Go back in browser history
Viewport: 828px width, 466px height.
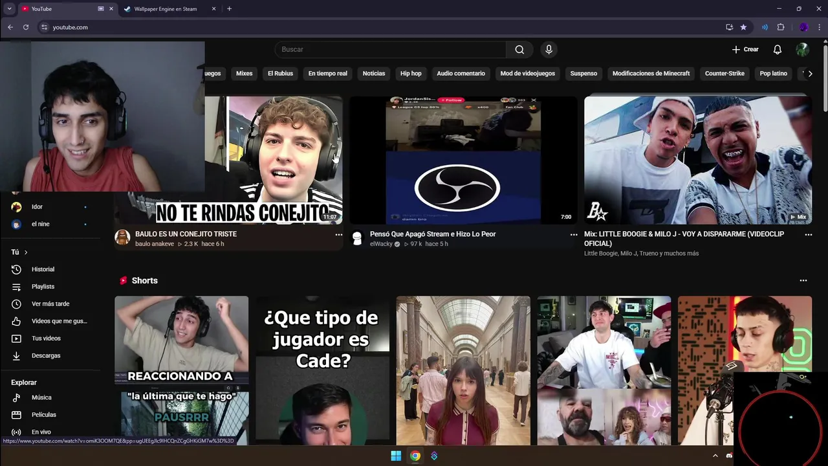[10, 27]
